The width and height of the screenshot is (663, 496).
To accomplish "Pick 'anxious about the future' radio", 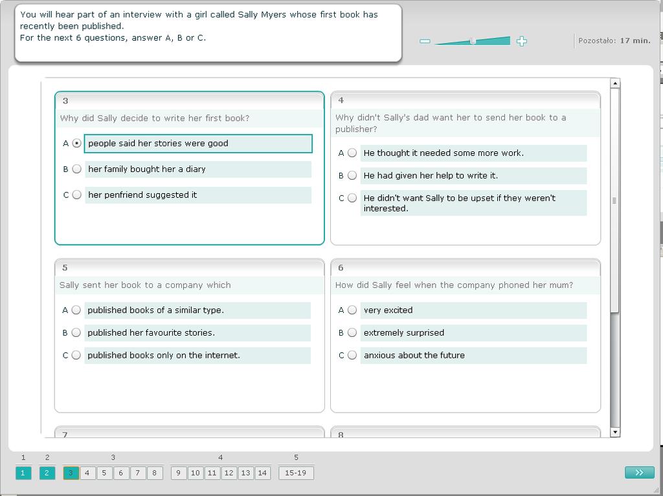I will coord(352,355).
